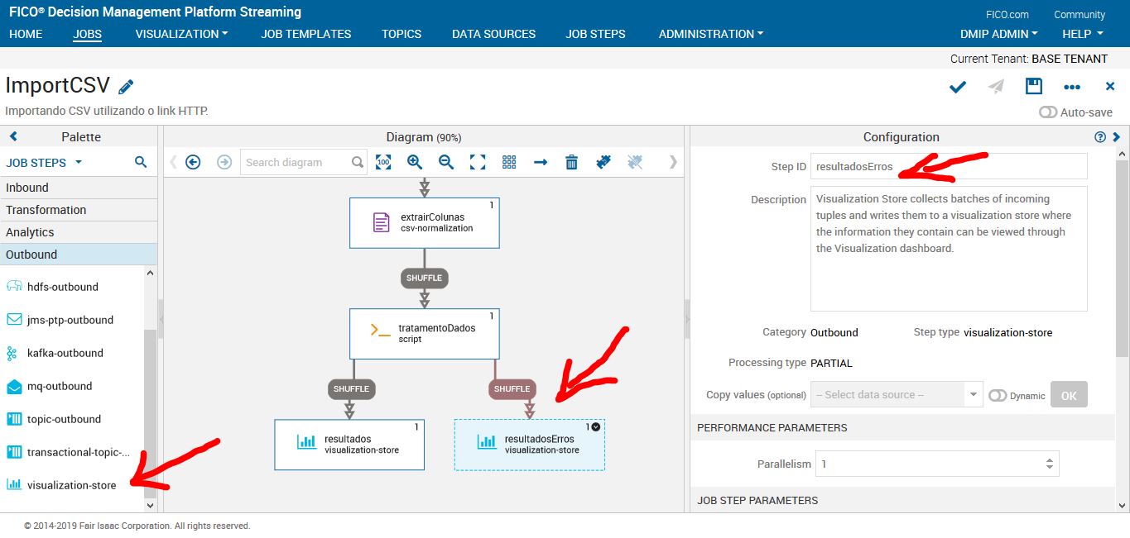Increase Parallelism using the stepper control

[x=1050, y=459]
